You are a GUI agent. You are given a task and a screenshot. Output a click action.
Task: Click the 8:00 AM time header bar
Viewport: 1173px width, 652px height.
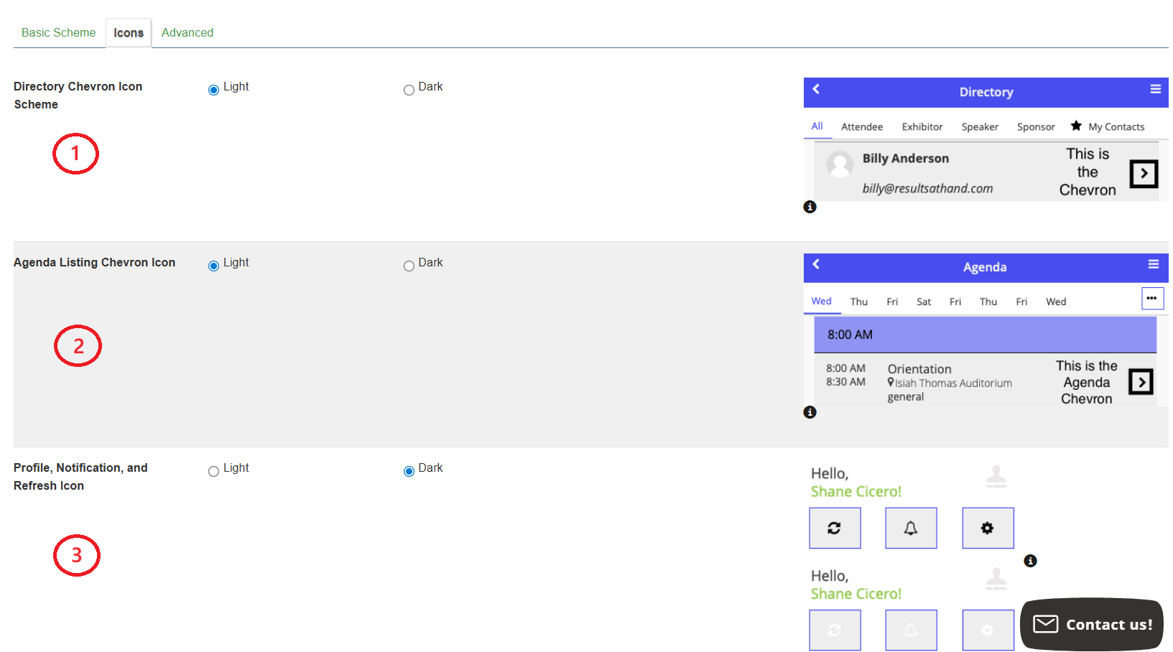click(984, 335)
